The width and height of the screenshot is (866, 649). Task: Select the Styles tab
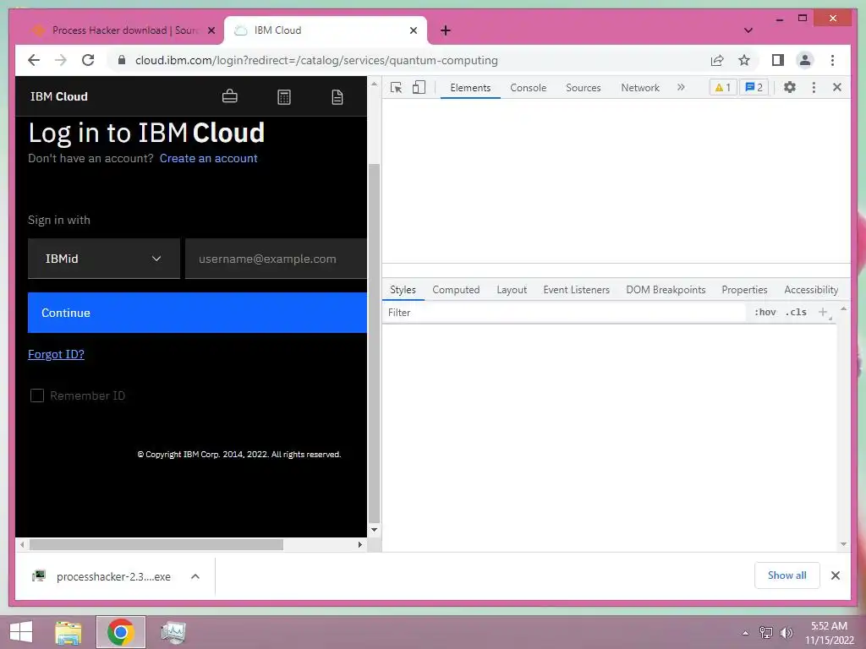[403, 290]
